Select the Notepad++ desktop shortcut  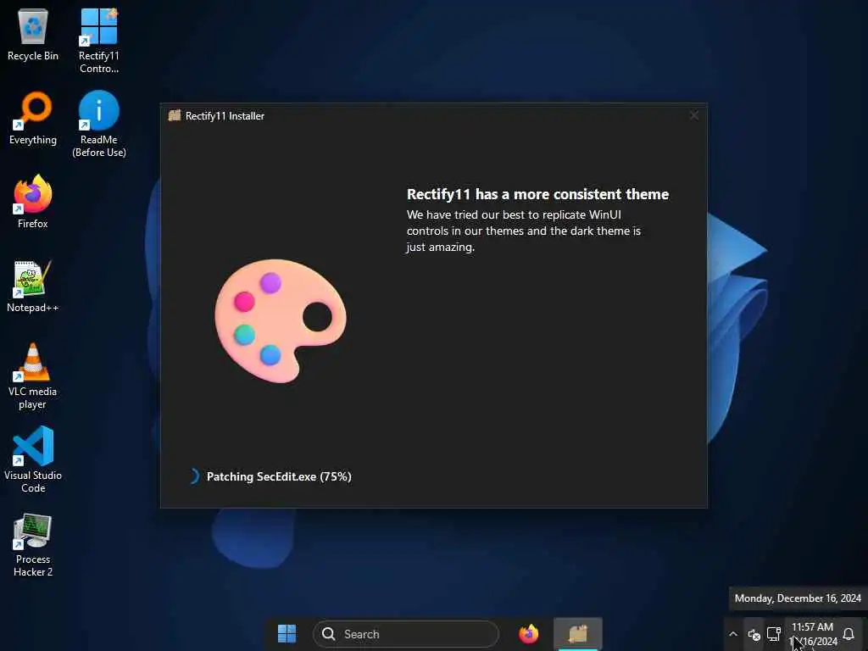pos(33,286)
